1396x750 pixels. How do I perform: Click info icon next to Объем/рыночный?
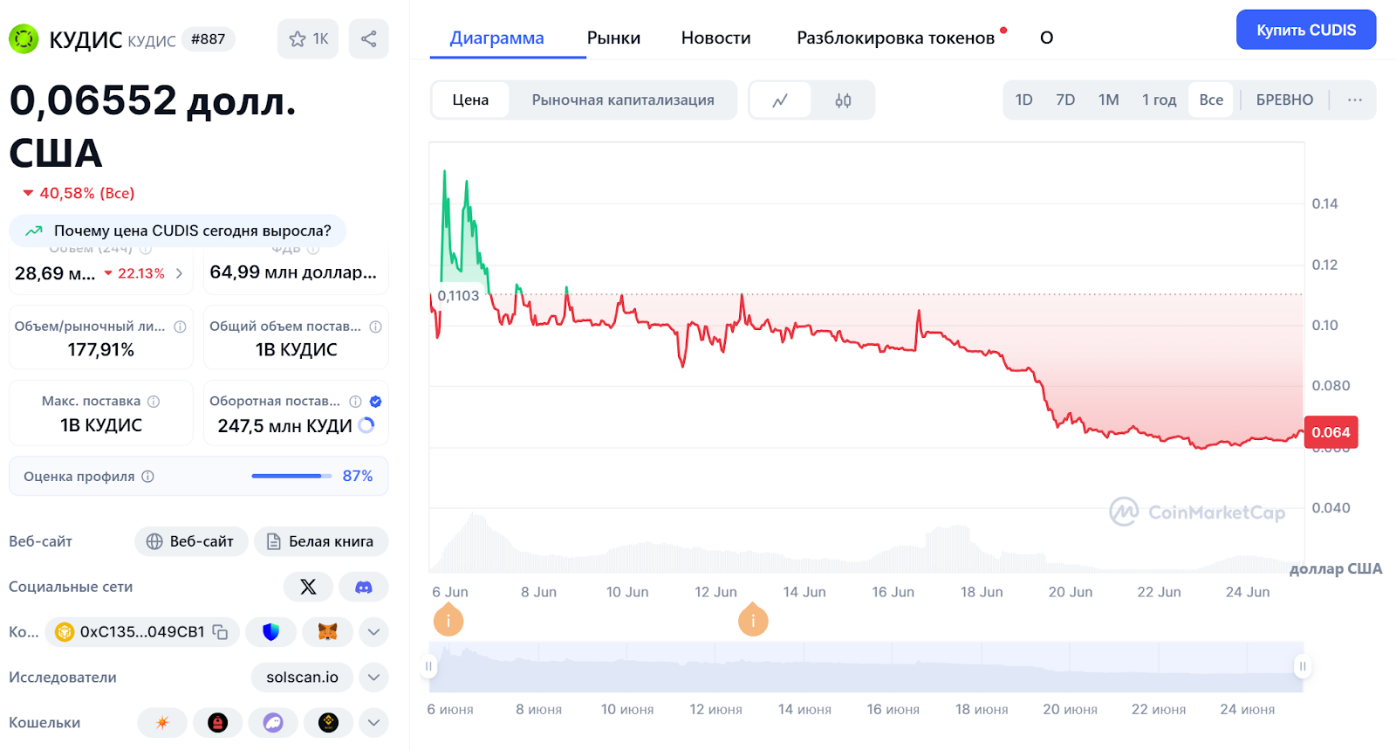(x=180, y=327)
